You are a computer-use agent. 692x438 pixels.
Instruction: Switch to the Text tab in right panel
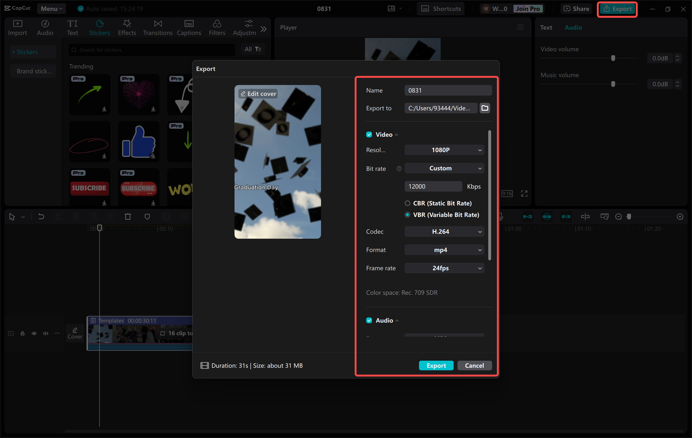tap(546, 27)
